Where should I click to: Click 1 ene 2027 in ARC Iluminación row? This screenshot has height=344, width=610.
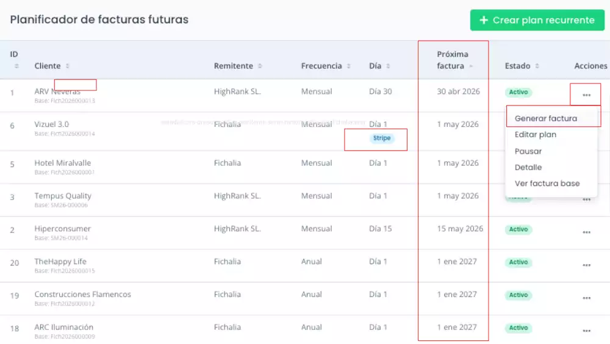click(x=457, y=328)
